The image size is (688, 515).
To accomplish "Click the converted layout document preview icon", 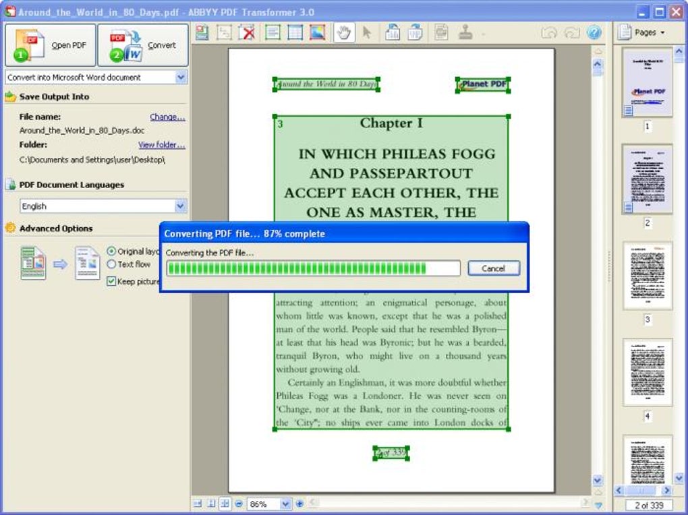I will [x=87, y=263].
